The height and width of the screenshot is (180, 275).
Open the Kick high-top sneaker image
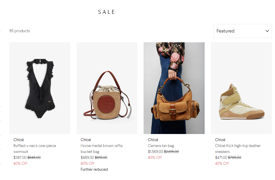click(241, 88)
